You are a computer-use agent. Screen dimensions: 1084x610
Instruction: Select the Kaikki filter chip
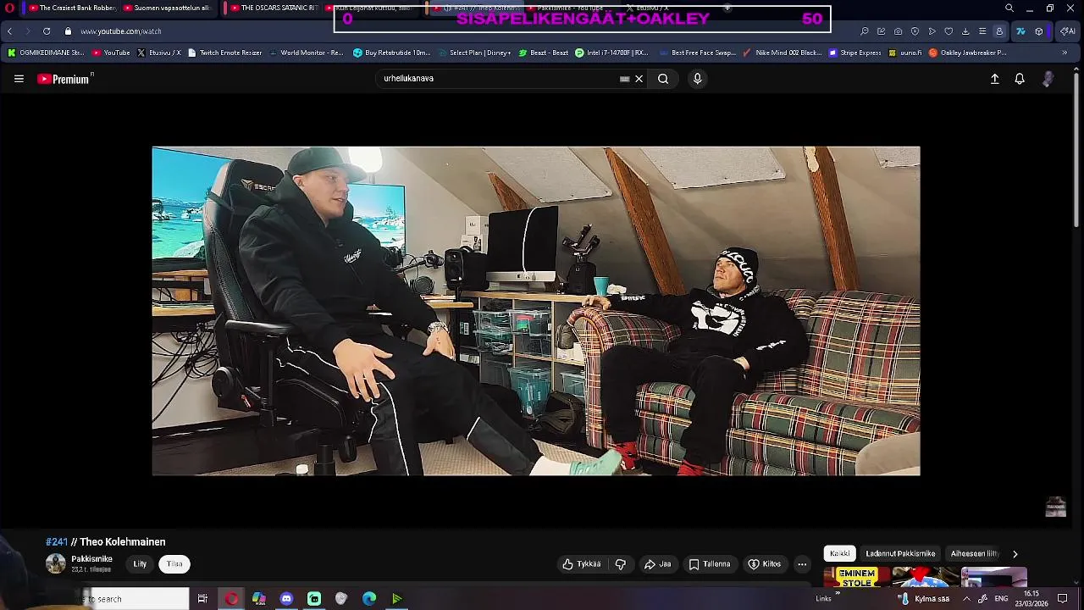[x=840, y=553]
